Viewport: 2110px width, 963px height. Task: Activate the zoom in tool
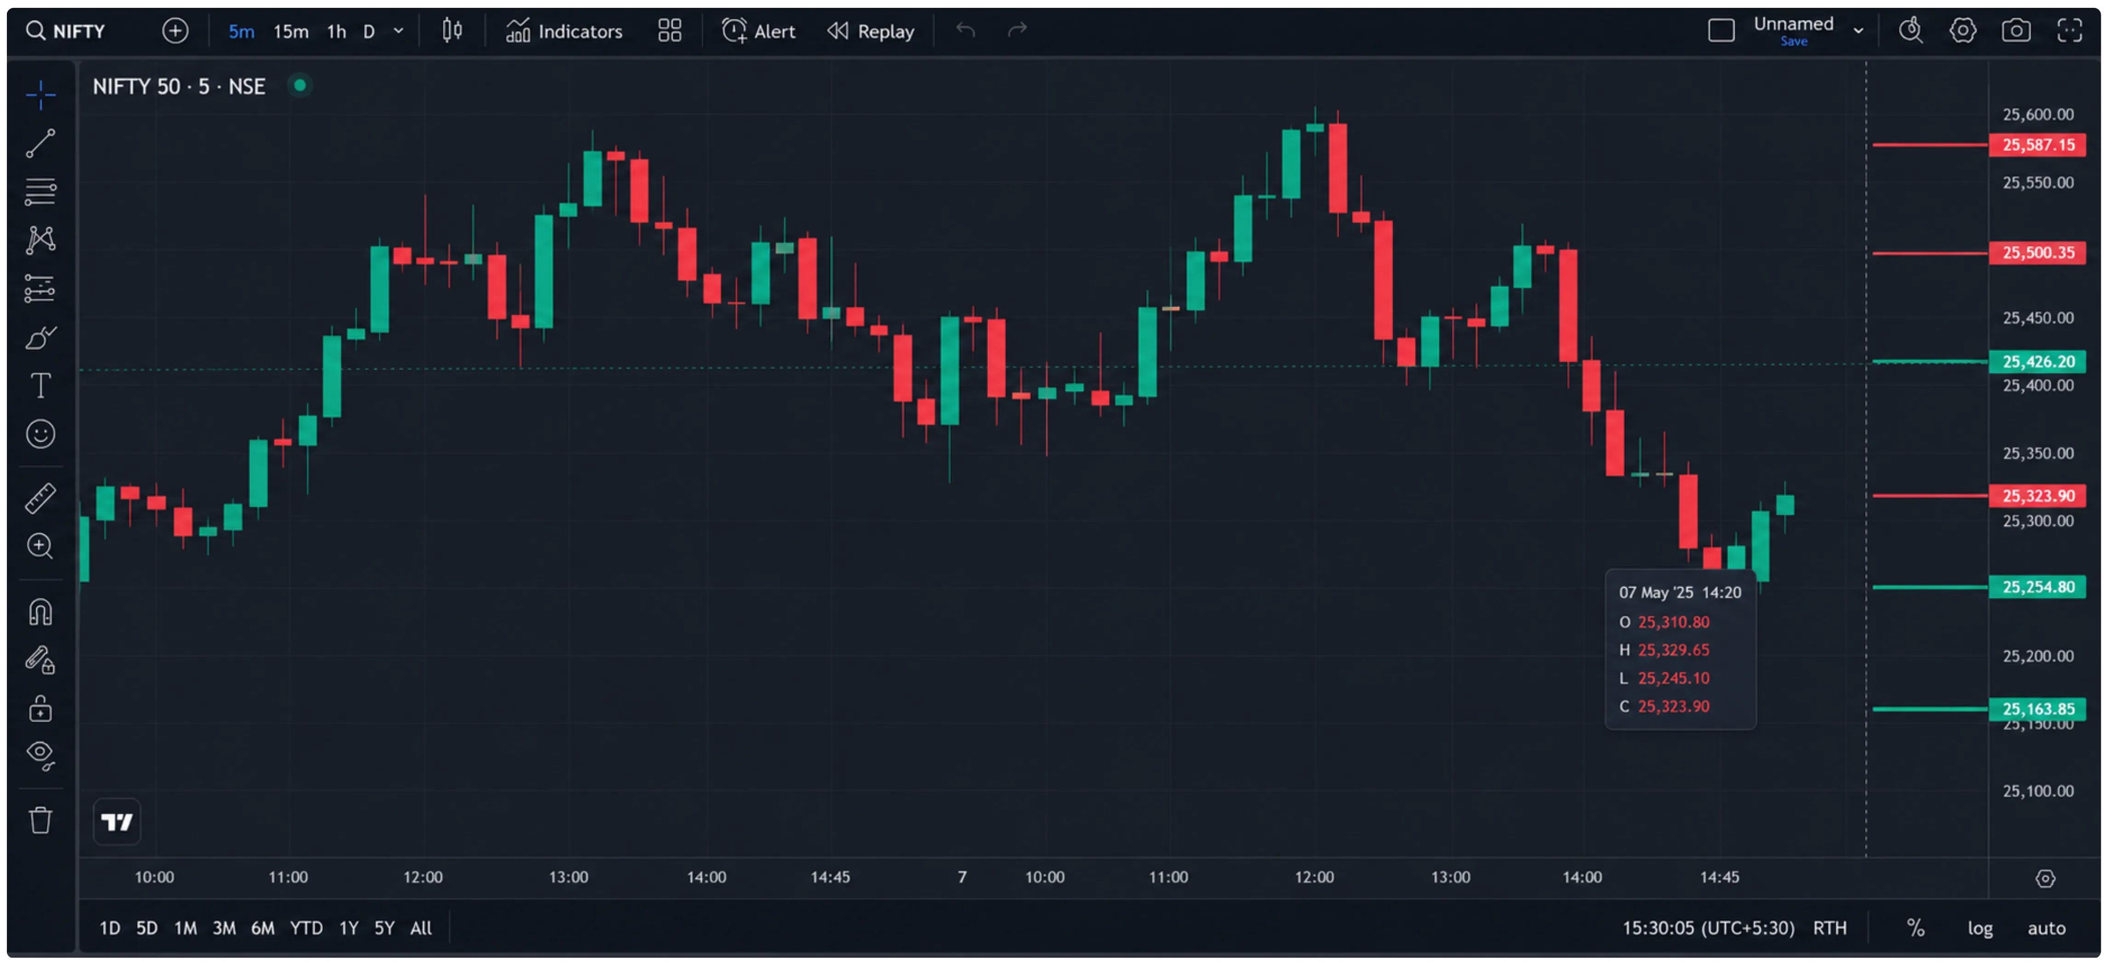pos(40,546)
